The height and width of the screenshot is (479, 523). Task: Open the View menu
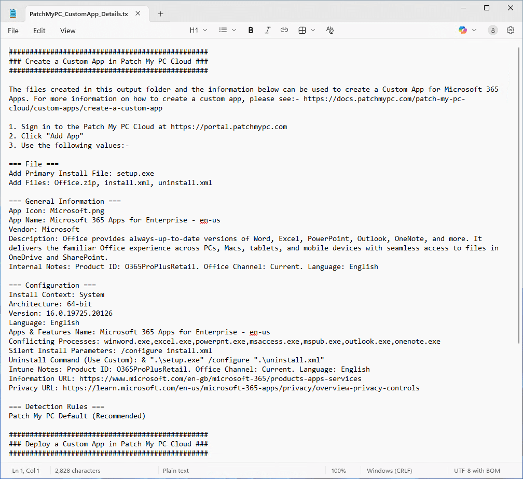(68, 31)
